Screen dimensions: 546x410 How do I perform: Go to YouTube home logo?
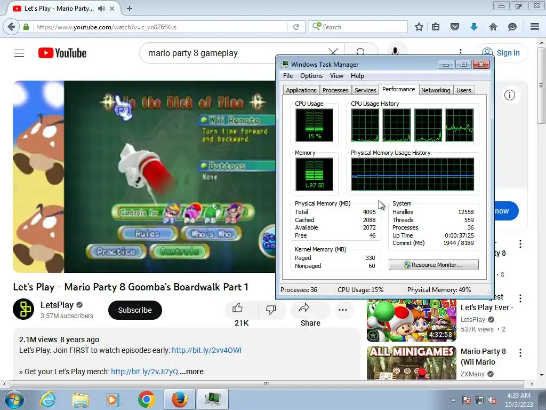(62, 53)
